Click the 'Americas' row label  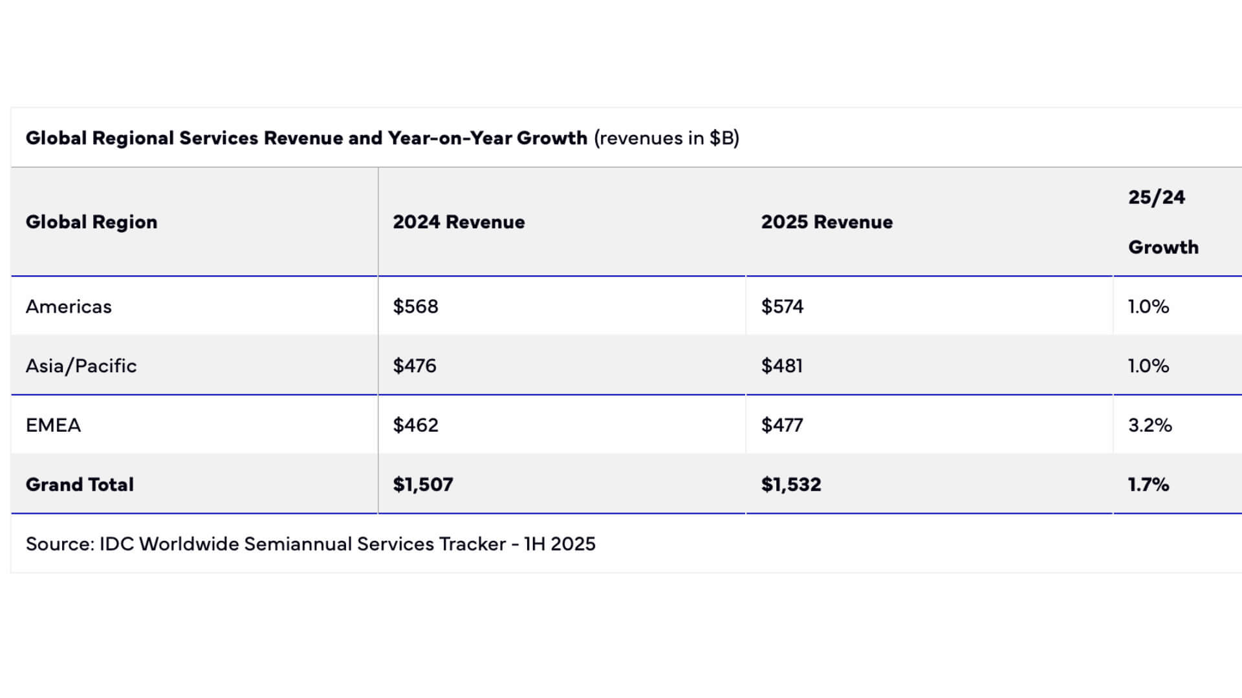click(69, 306)
